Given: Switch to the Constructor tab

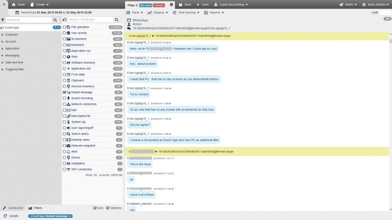Looking at the screenshot, I should click(x=13, y=208).
